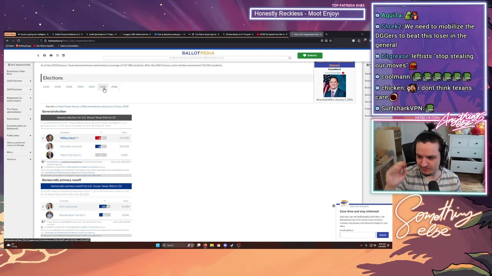Click the search magnifier icon on Ballotpedia
The width and height of the screenshot is (492, 276).
(289, 58)
